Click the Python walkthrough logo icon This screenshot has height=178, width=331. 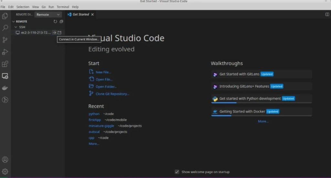[215, 99]
